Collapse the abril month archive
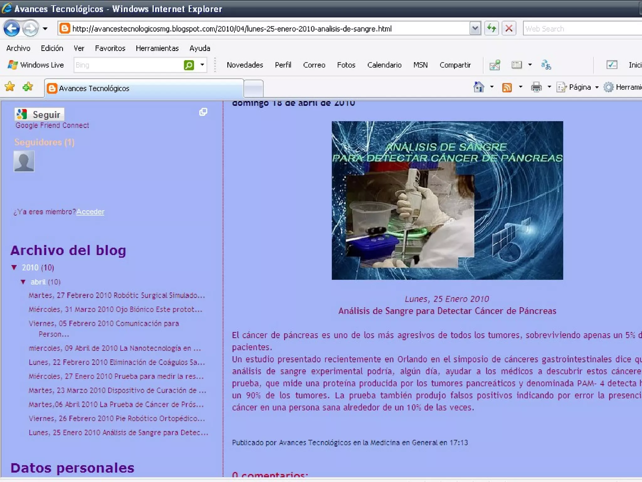The width and height of the screenshot is (642, 482). [23, 282]
